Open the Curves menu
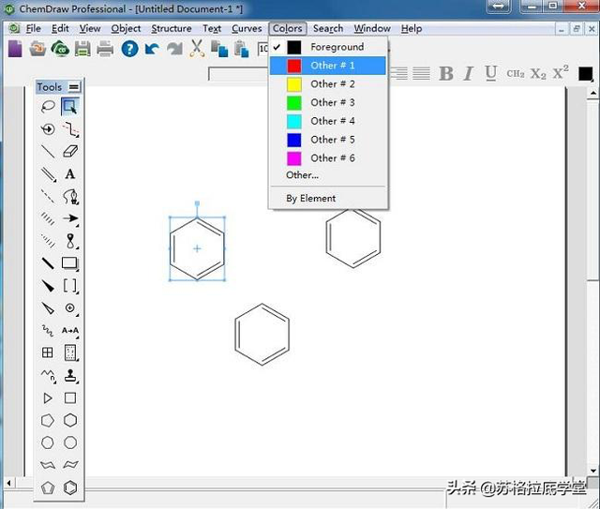Viewport: 600px width, 509px height. coord(247,29)
